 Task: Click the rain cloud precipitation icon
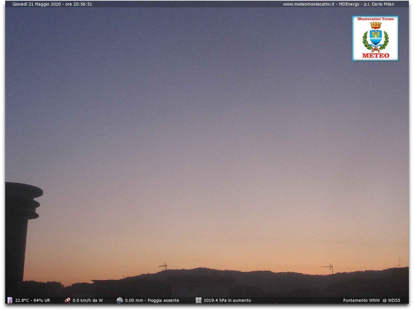[x=120, y=300]
